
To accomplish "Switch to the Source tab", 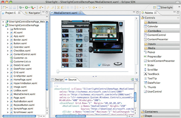I will (71, 79).
